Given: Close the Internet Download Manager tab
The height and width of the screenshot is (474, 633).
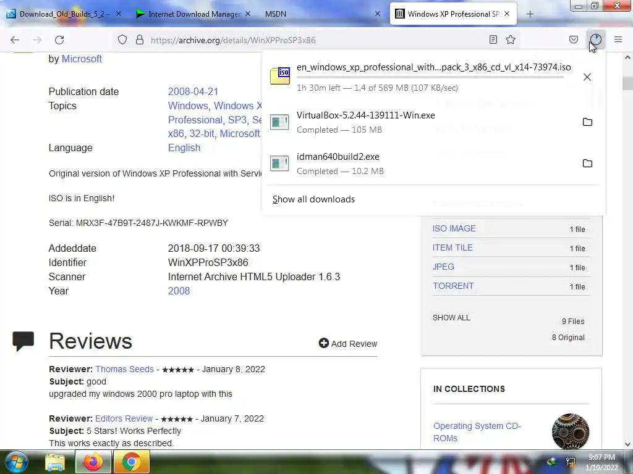Looking at the screenshot, I should pos(248,14).
